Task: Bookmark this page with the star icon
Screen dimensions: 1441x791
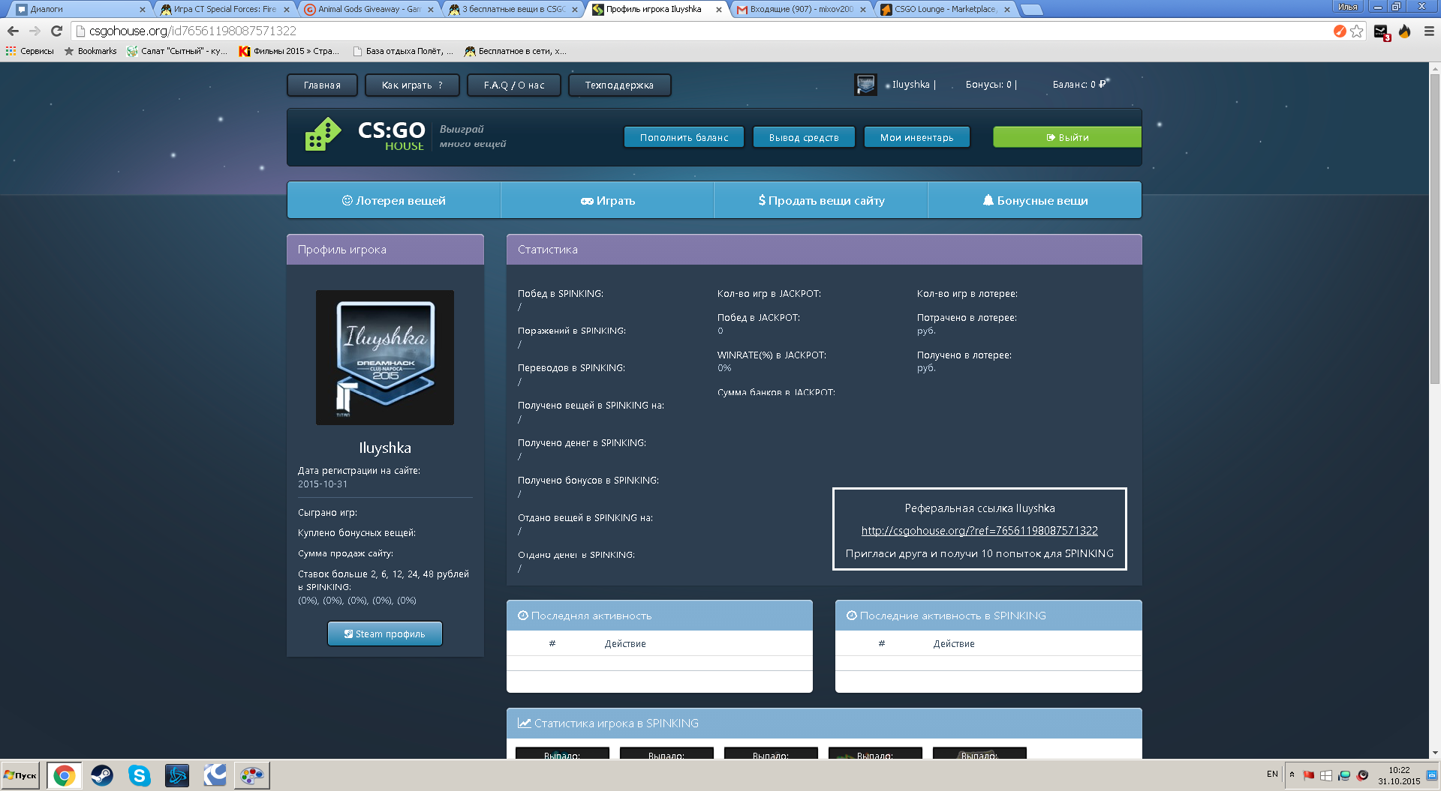Action: click(x=1357, y=31)
